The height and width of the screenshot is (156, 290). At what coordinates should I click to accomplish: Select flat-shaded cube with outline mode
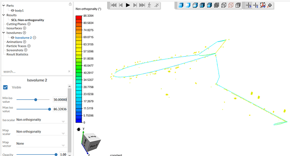[x=209, y=5]
